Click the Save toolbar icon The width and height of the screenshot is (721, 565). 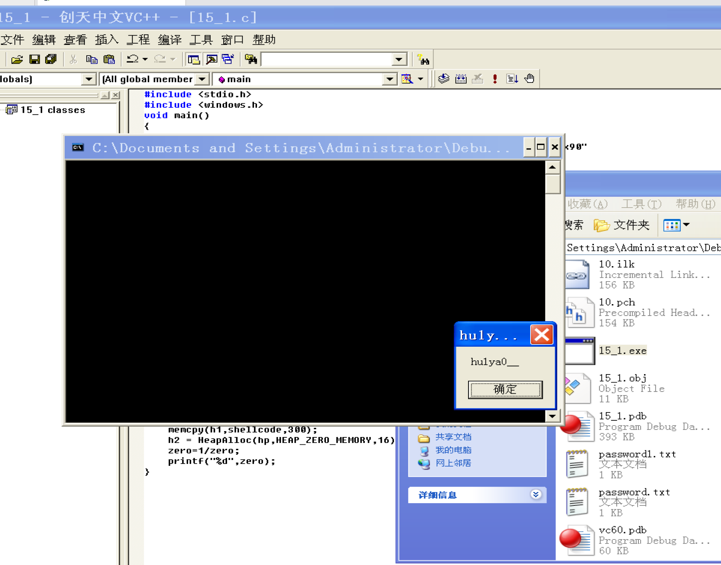tap(34, 59)
